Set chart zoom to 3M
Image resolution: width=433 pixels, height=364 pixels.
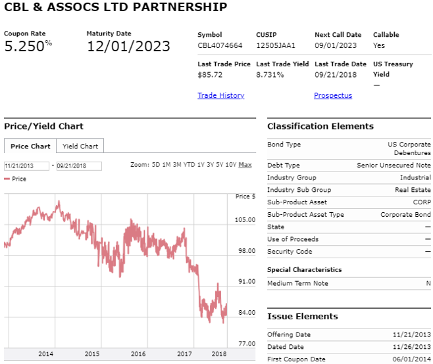(177, 165)
